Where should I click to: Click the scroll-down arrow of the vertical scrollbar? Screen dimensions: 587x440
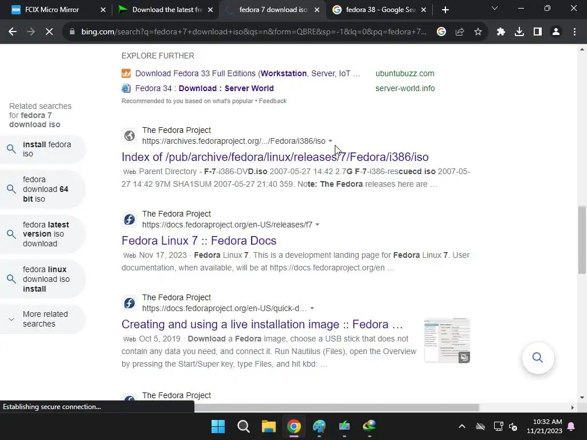(582, 398)
